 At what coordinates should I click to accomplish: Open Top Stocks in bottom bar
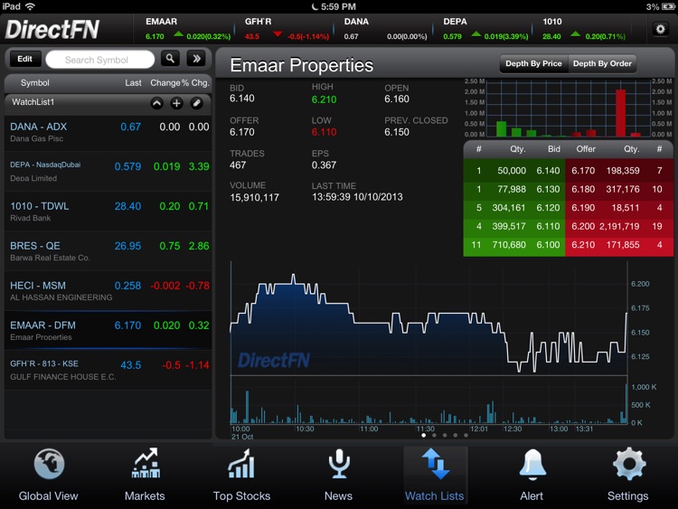point(241,465)
